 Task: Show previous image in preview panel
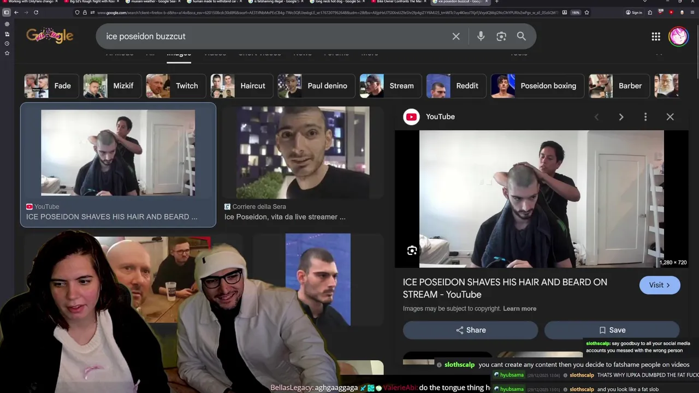(596, 117)
